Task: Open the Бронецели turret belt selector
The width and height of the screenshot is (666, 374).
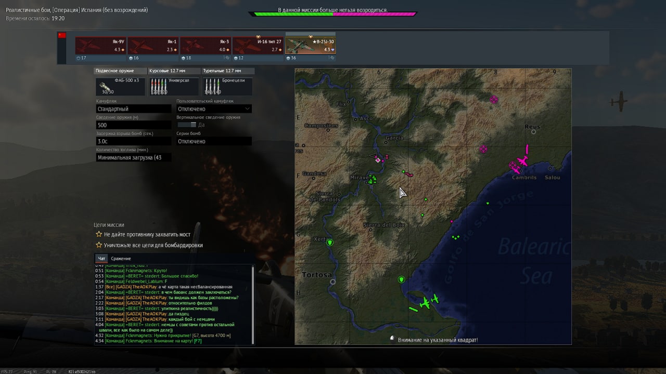Action: (227, 86)
